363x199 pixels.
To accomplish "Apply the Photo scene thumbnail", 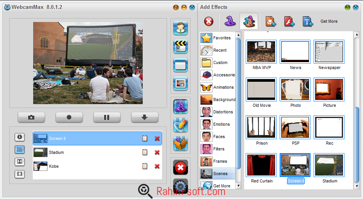I will point(295,89).
